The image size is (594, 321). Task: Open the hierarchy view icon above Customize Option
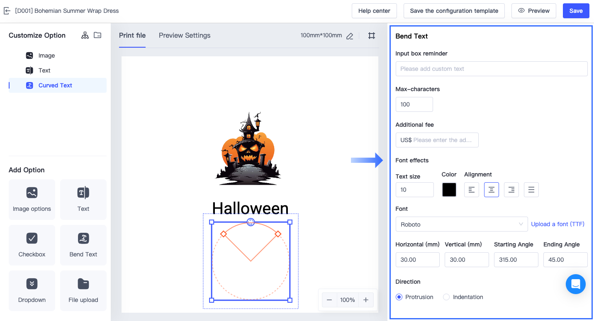pyautogui.click(x=85, y=35)
